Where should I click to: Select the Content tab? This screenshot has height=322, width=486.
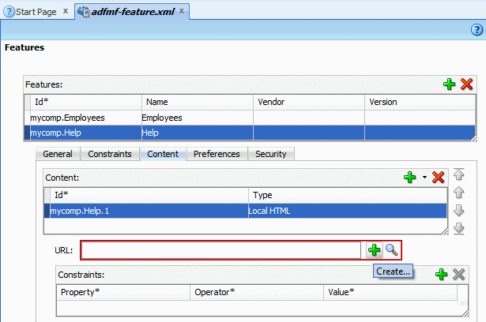tap(163, 154)
